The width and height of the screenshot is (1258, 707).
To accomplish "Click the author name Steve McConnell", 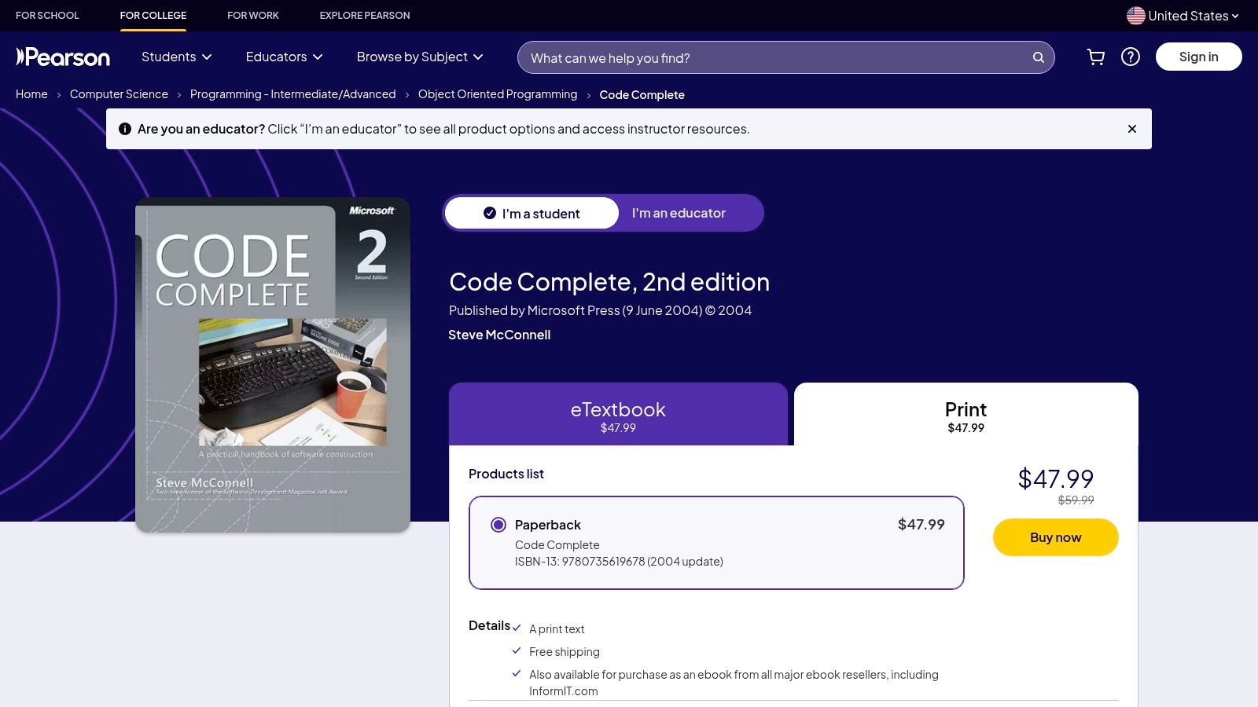I will pos(499,335).
